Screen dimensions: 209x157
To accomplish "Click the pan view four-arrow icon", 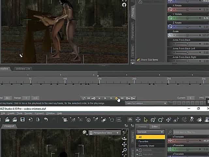I will point(124,144).
